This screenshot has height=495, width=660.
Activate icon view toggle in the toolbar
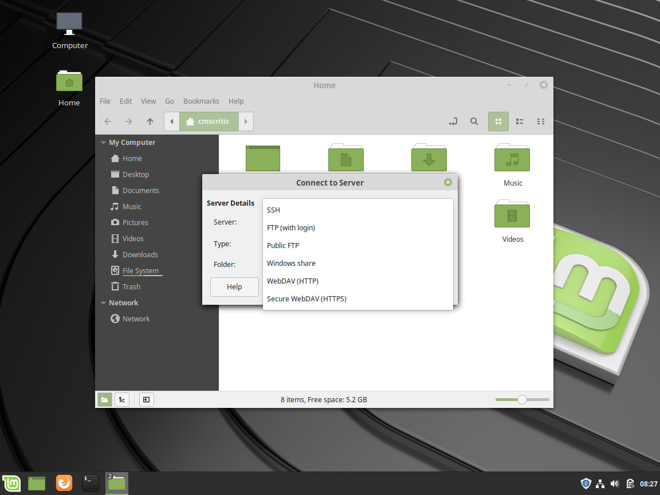pyautogui.click(x=498, y=121)
